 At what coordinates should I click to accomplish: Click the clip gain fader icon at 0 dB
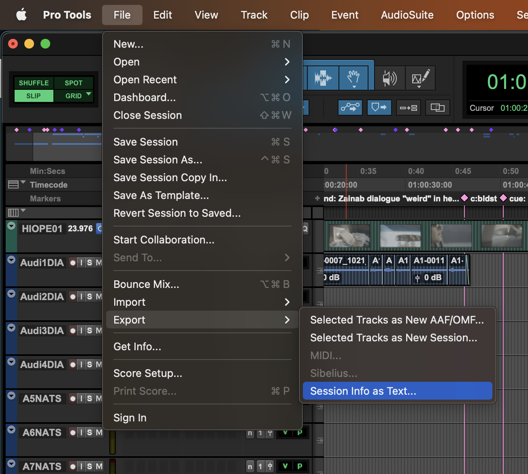(417, 278)
